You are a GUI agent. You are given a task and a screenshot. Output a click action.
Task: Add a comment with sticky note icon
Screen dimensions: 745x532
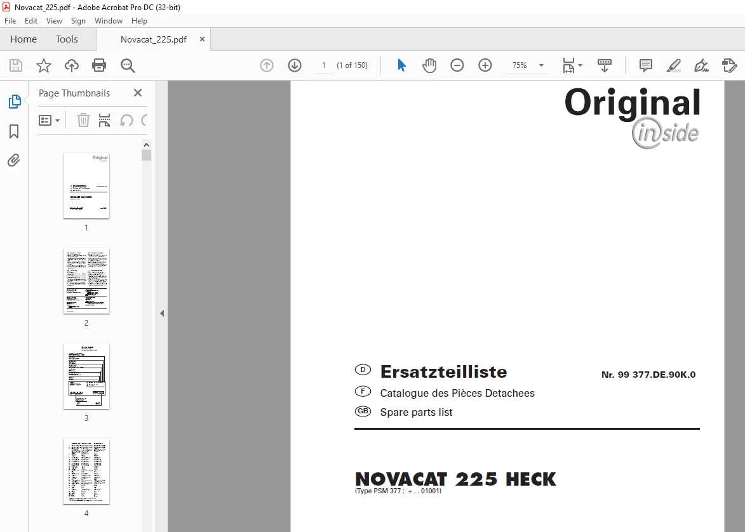tap(645, 65)
